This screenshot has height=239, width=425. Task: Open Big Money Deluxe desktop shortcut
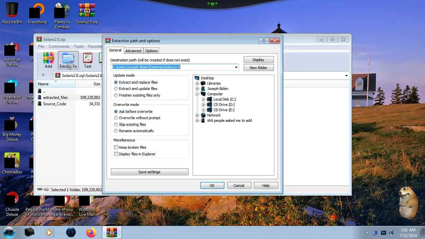pos(12,129)
